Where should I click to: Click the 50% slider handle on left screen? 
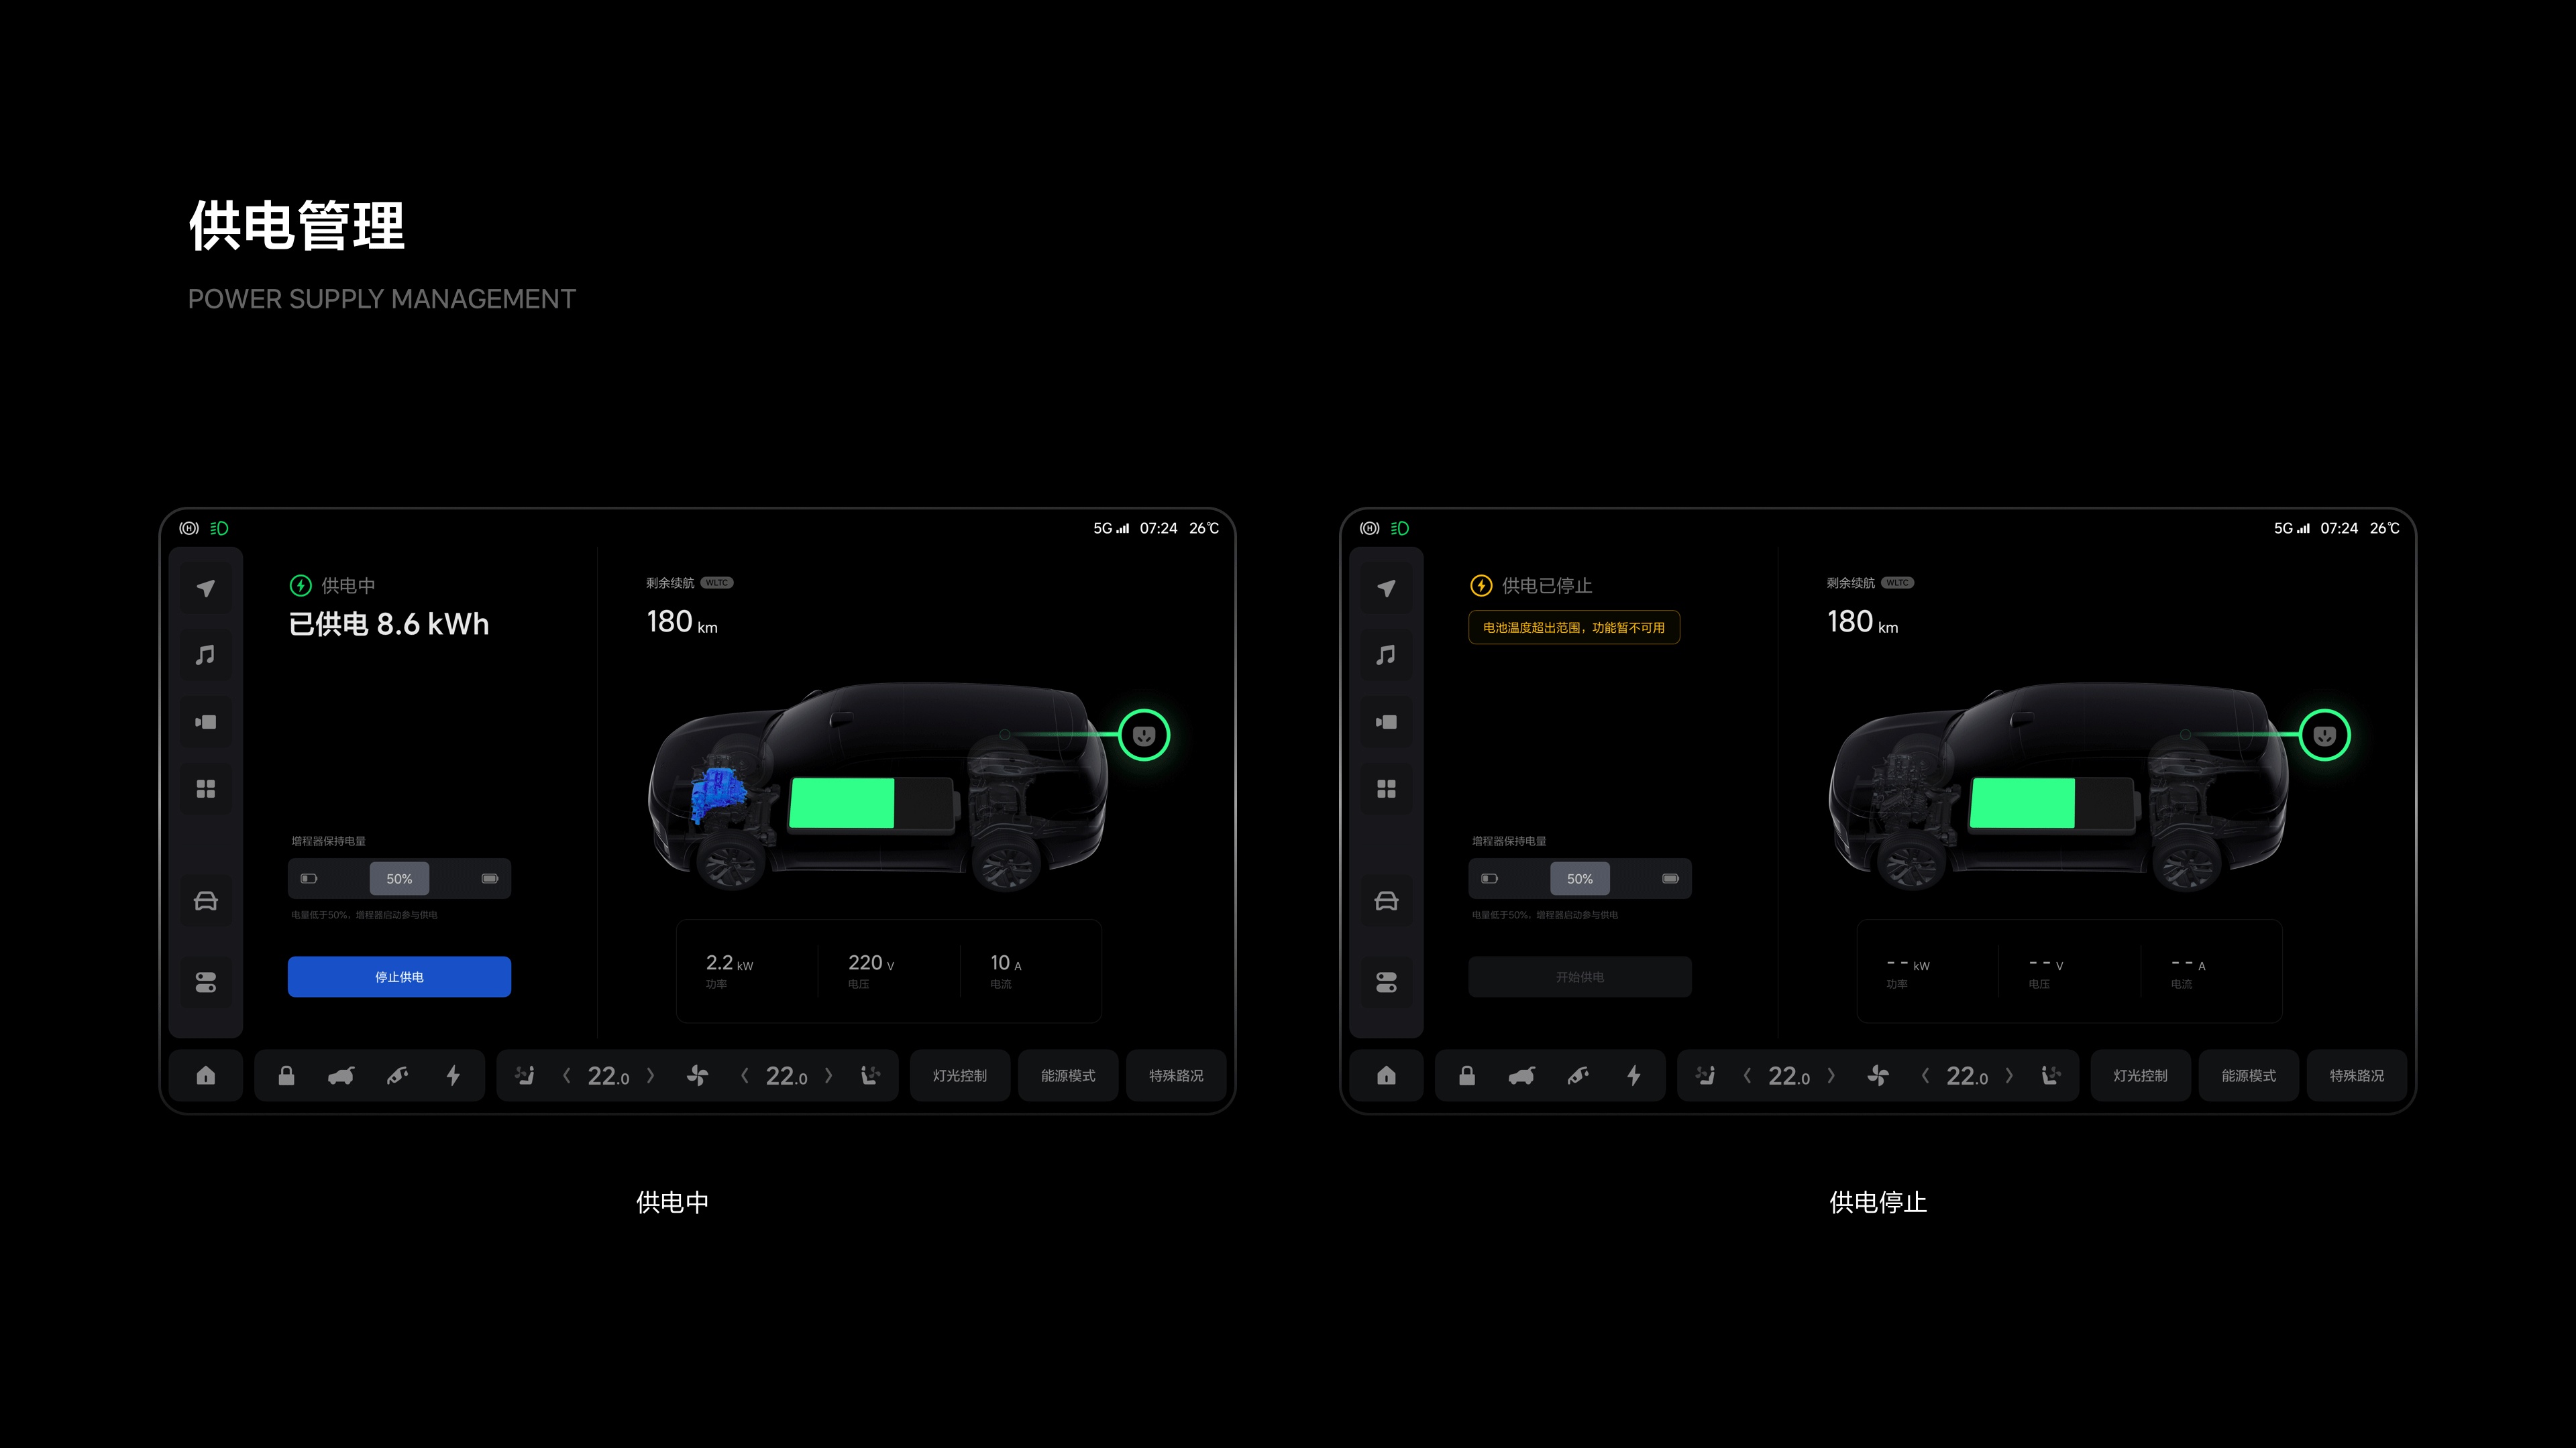coord(399,880)
